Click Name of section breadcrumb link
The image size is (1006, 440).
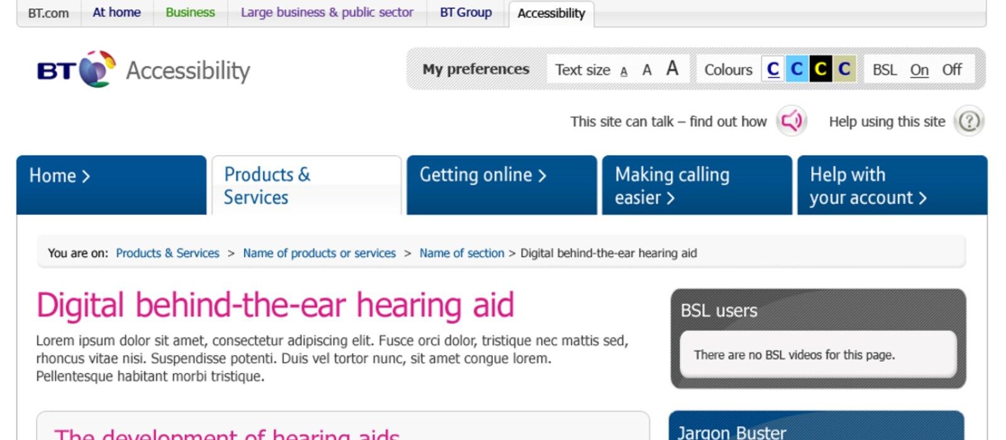pos(462,253)
